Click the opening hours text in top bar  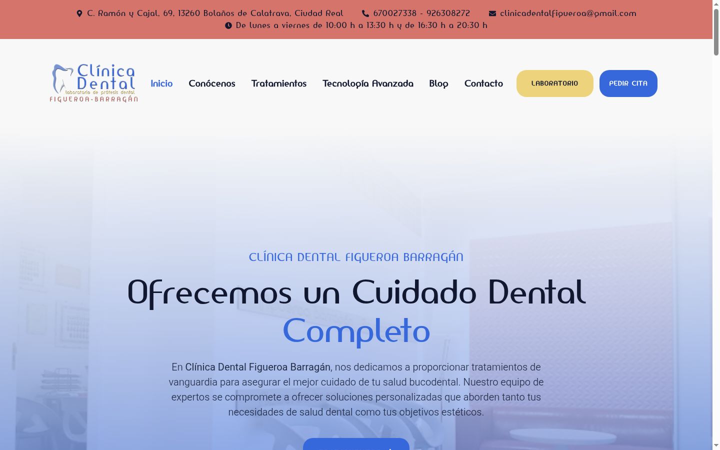[x=361, y=25]
